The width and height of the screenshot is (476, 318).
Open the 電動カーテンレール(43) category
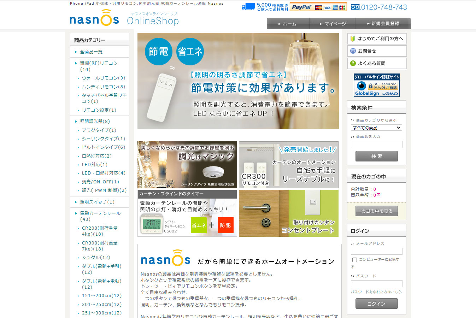(100, 216)
